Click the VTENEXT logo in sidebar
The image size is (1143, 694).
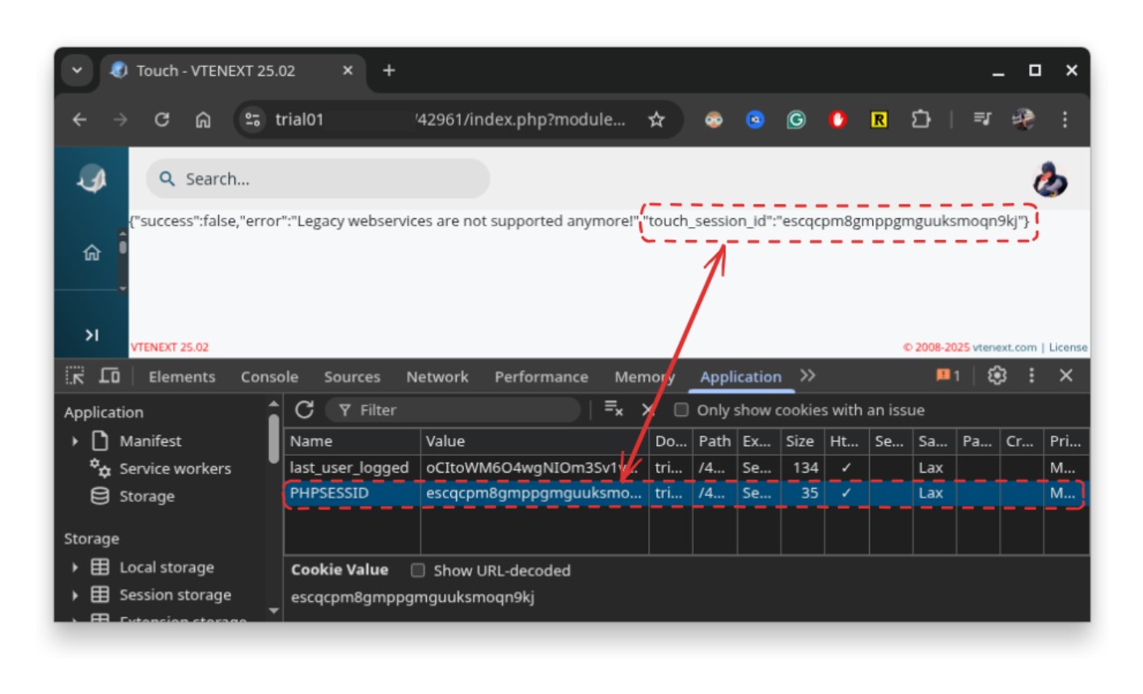[91, 179]
